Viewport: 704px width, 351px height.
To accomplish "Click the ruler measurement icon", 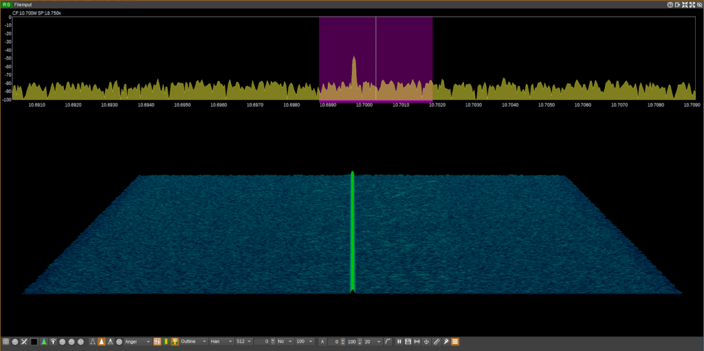I will pyautogui.click(x=437, y=341).
